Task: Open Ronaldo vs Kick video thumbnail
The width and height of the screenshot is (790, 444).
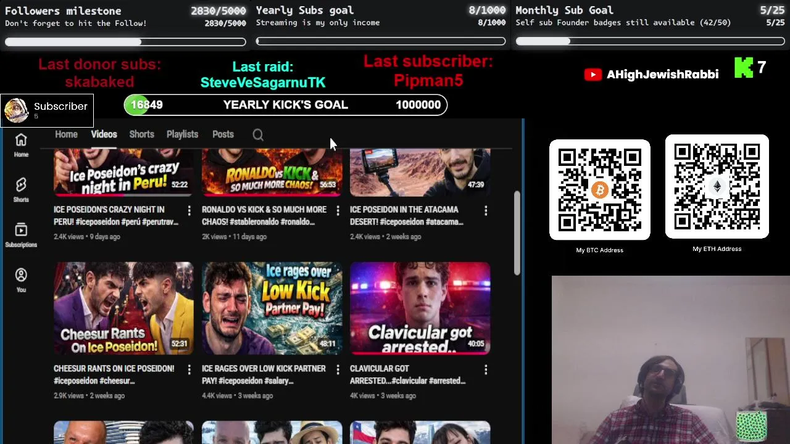Action: [x=272, y=172]
